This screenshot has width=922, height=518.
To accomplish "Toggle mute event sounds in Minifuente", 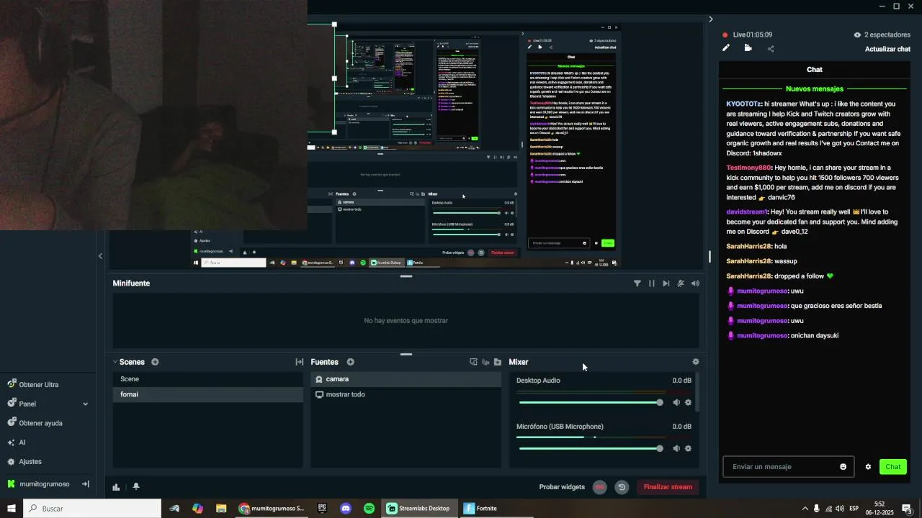I will [x=681, y=283].
